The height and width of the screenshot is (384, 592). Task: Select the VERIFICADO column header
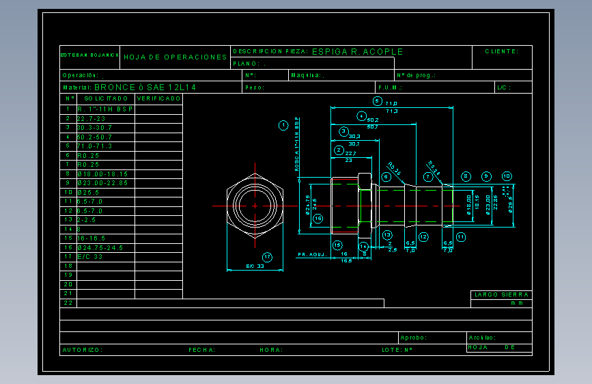point(158,98)
